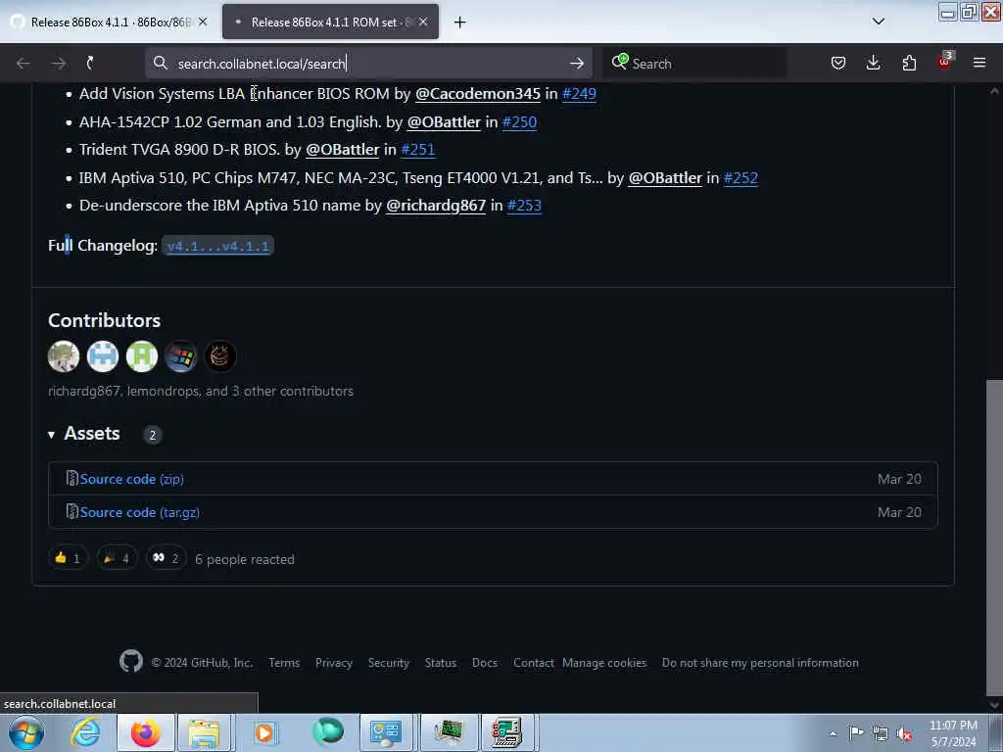Open @OBattler link on AHA-1542CP line
Screen dimensions: 1003x752
click(x=444, y=121)
